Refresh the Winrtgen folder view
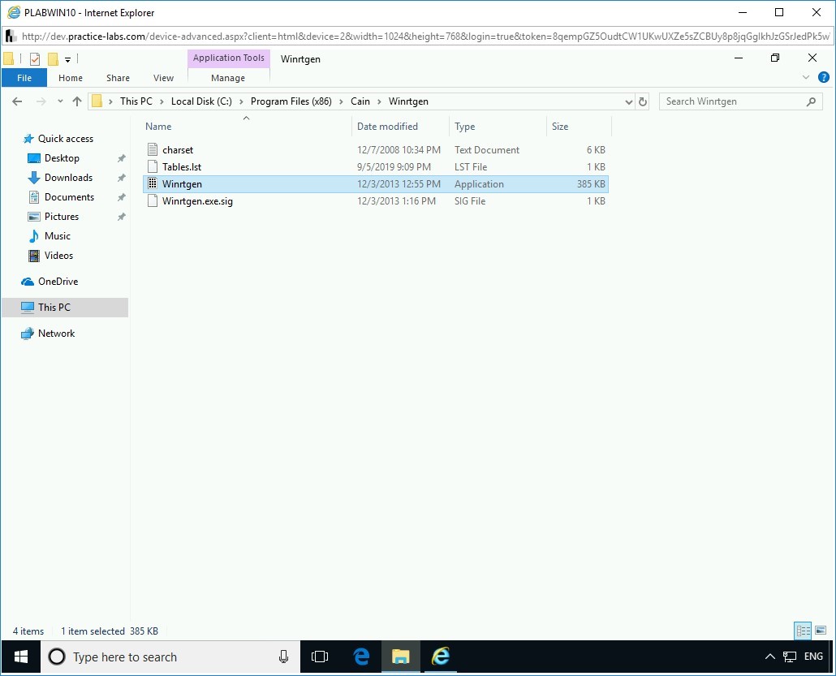Image resolution: width=836 pixels, height=676 pixels. pos(643,101)
